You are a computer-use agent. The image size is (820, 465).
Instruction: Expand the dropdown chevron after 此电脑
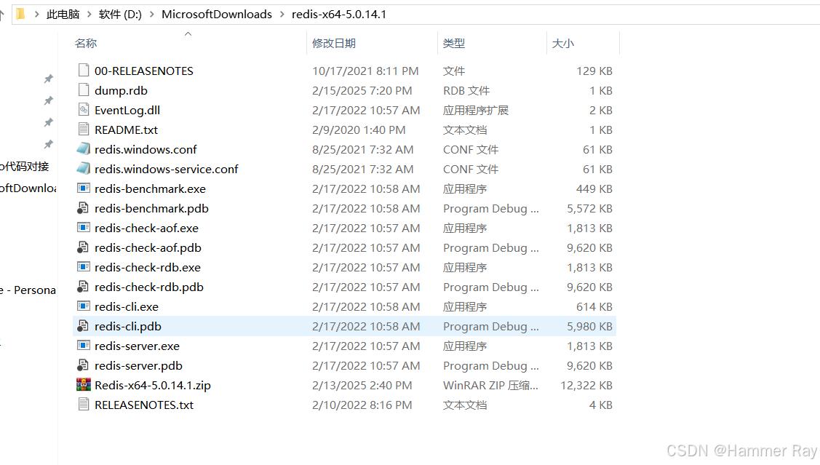[x=89, y=14]
